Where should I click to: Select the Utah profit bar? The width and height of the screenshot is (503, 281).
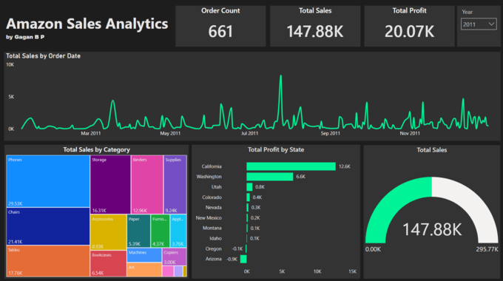pyautogui.click(x=249, y=186)
